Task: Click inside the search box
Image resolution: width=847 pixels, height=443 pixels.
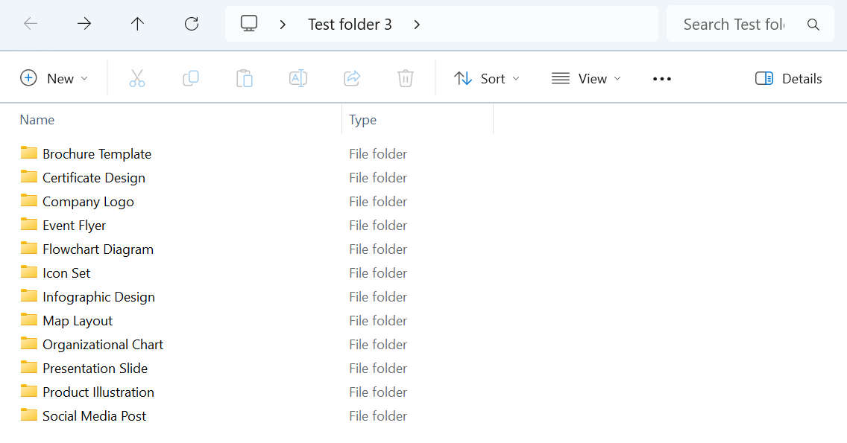Action: [734, 23]
